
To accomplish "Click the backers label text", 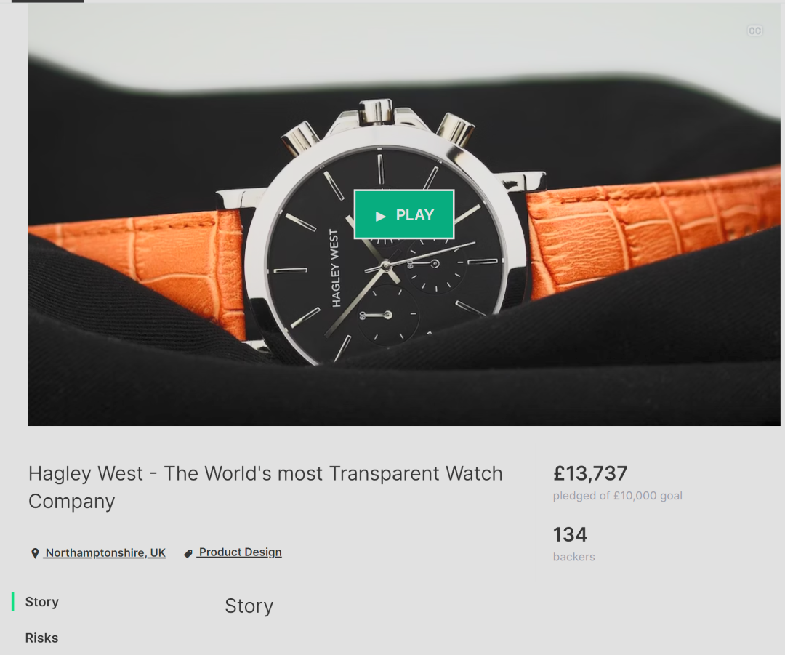I will coord(573,557).
